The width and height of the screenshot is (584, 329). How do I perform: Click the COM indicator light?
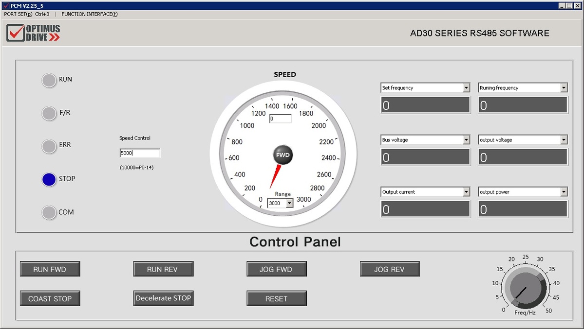pos(49,212)
